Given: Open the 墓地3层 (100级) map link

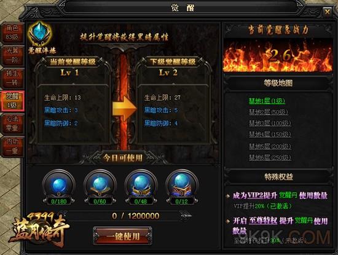Looking at the screenshot, I should [270, 124].
